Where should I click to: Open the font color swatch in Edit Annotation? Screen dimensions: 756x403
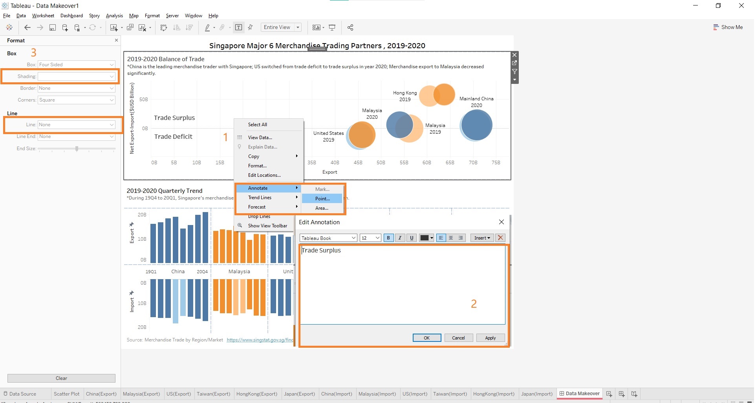click(427, 238)
